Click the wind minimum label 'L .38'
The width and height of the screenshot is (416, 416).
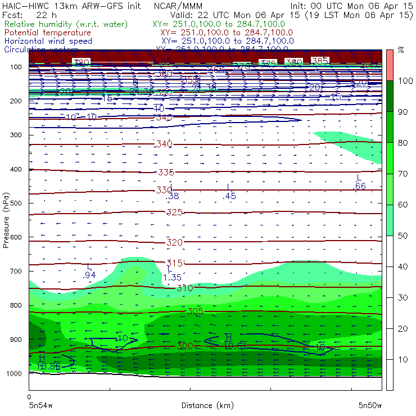click(x=172, y=192)
